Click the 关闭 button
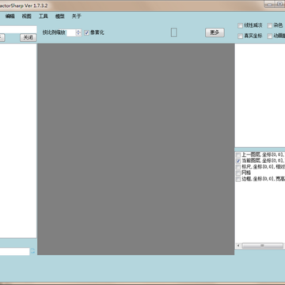This screenshot has width=285, height=285. (x=28, y=37)
